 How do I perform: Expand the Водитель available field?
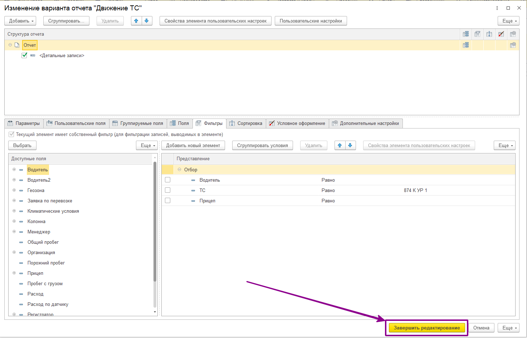point(14,170)
